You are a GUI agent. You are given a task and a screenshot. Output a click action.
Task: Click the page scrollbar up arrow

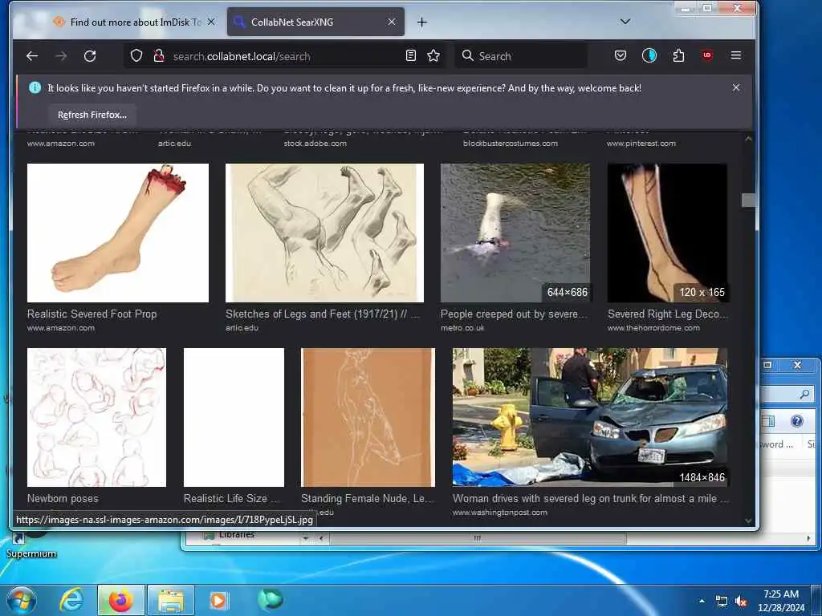click(x=749, y=139)
